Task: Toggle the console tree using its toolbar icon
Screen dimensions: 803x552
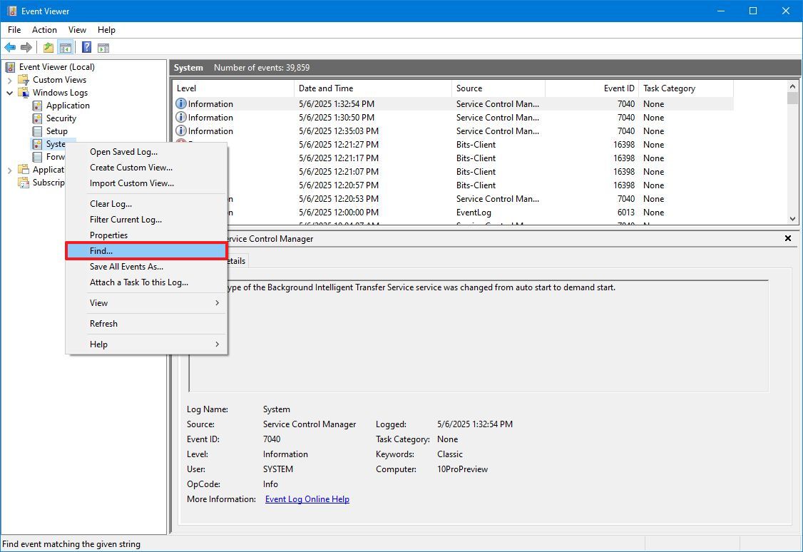Action: pyautogui.click(x=65, y=47)
